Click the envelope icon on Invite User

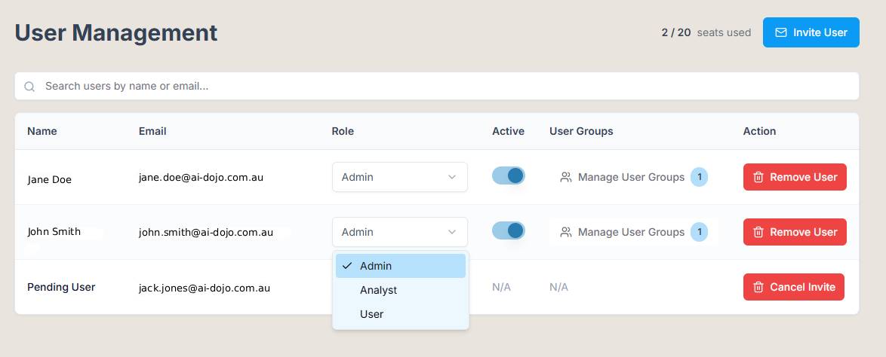pos(781,32)
